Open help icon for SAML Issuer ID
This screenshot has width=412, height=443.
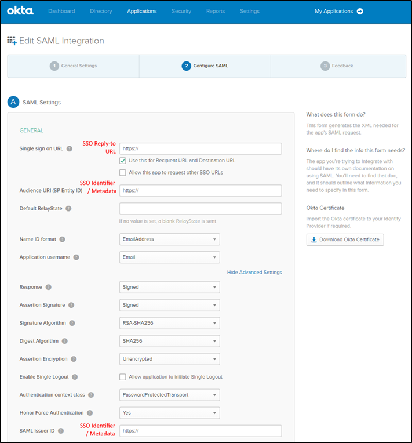(x=61, y=431)
